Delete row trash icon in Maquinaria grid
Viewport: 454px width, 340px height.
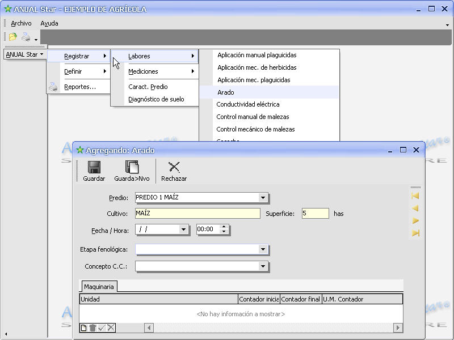pos(93,328)
